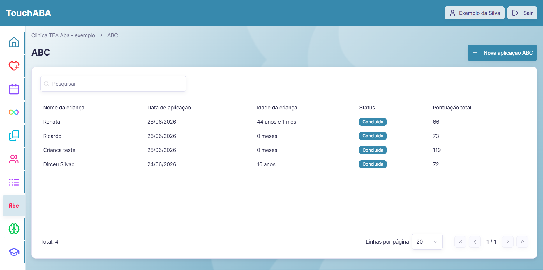Click Concluída badge in Crianca teste row
The height and width of the screenshot is (270, 543).
[x=373, y=150]
